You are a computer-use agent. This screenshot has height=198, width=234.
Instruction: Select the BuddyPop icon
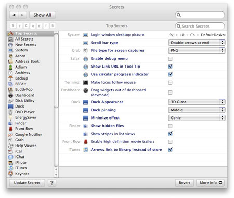coord(11,89)
